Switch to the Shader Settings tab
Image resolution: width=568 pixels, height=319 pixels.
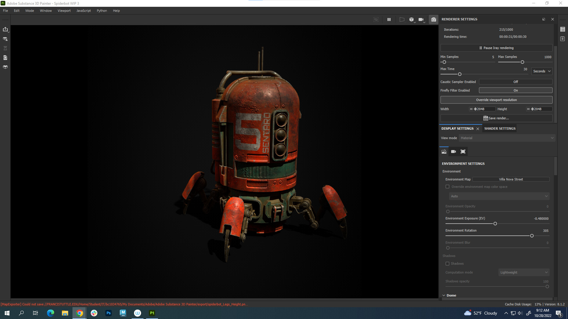click(500, 128)
